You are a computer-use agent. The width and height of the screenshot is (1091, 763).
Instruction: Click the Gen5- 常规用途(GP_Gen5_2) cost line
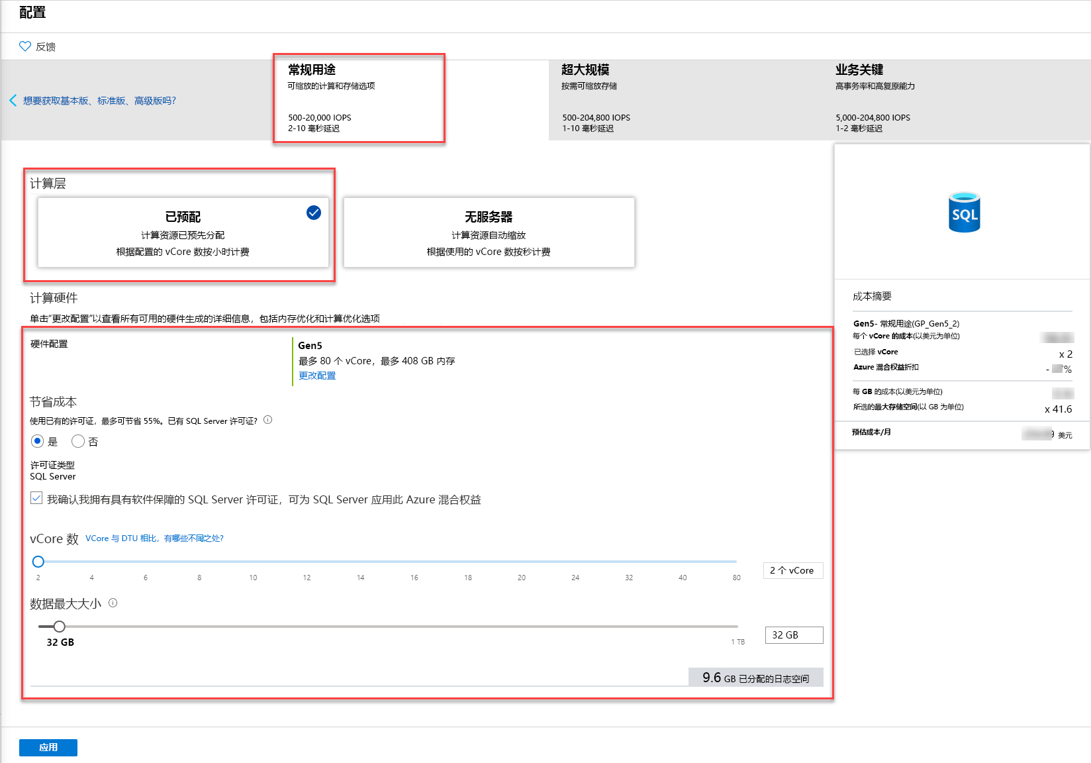(x=906, y=323)
